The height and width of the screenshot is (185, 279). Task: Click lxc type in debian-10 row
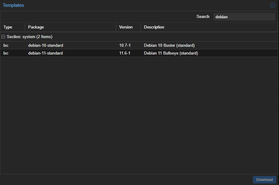(6, 46)
